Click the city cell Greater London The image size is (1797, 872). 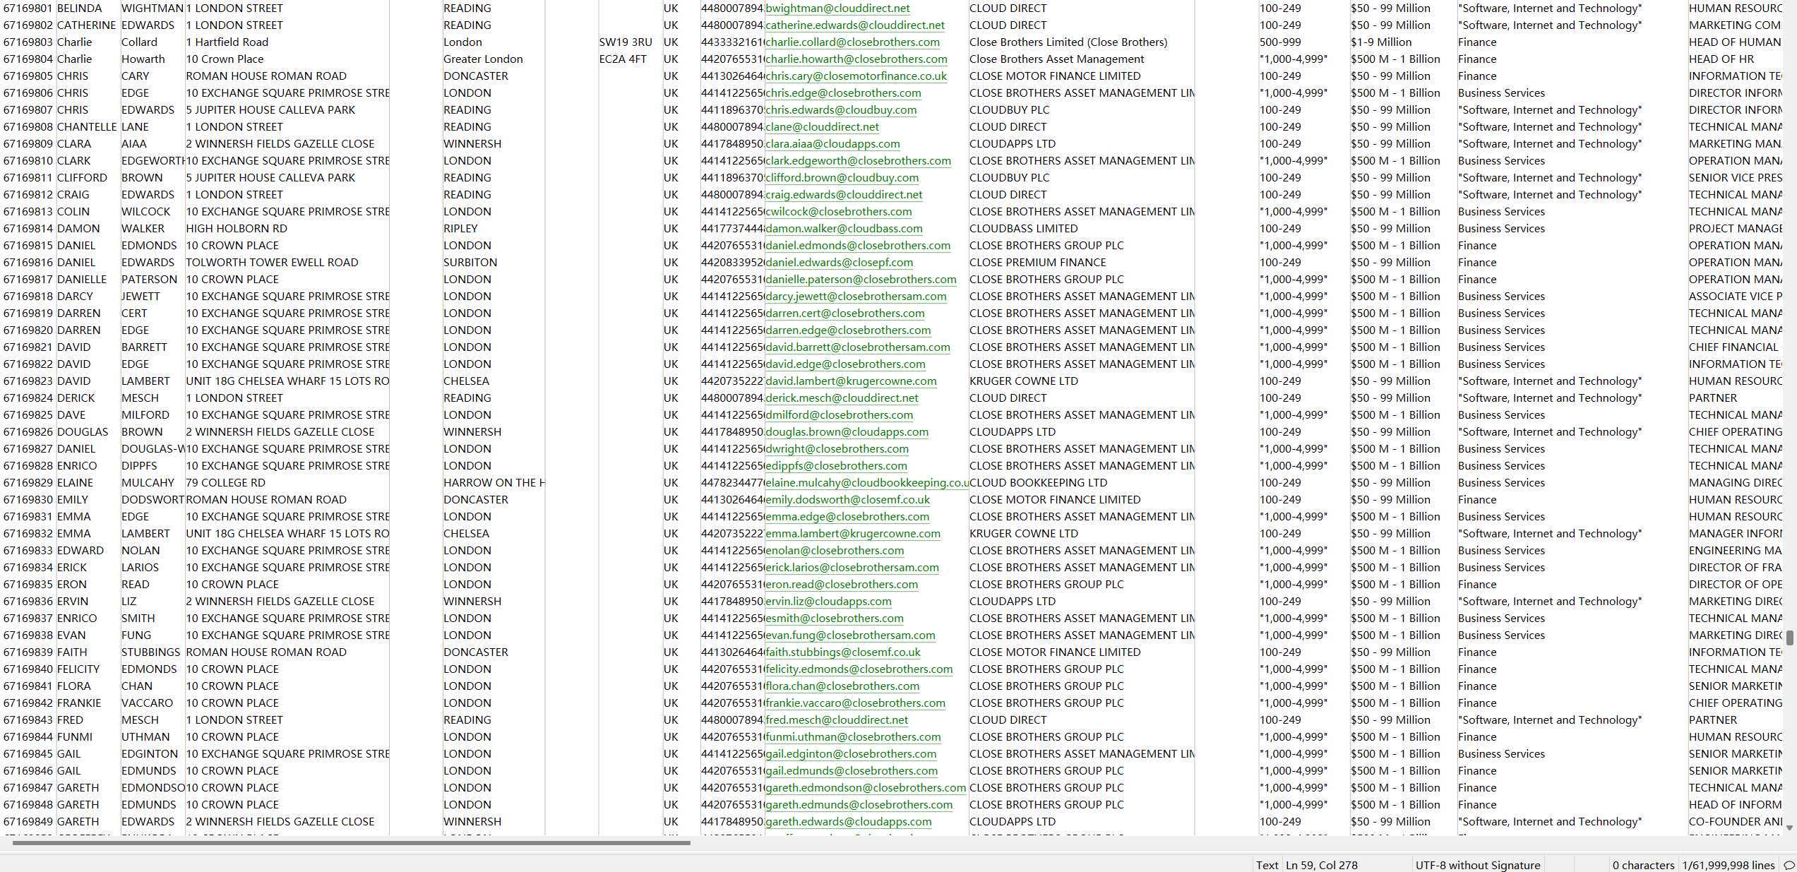[483, 59]
